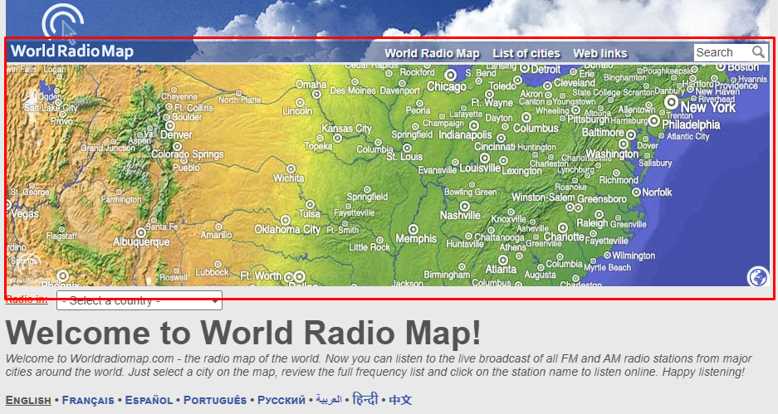Open the List of cities page

526,53
